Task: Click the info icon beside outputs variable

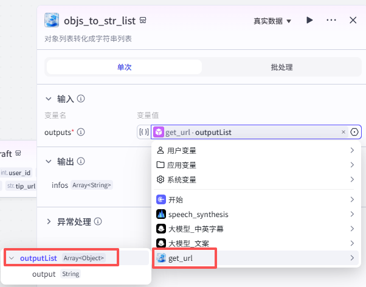Action: [81, 132]
